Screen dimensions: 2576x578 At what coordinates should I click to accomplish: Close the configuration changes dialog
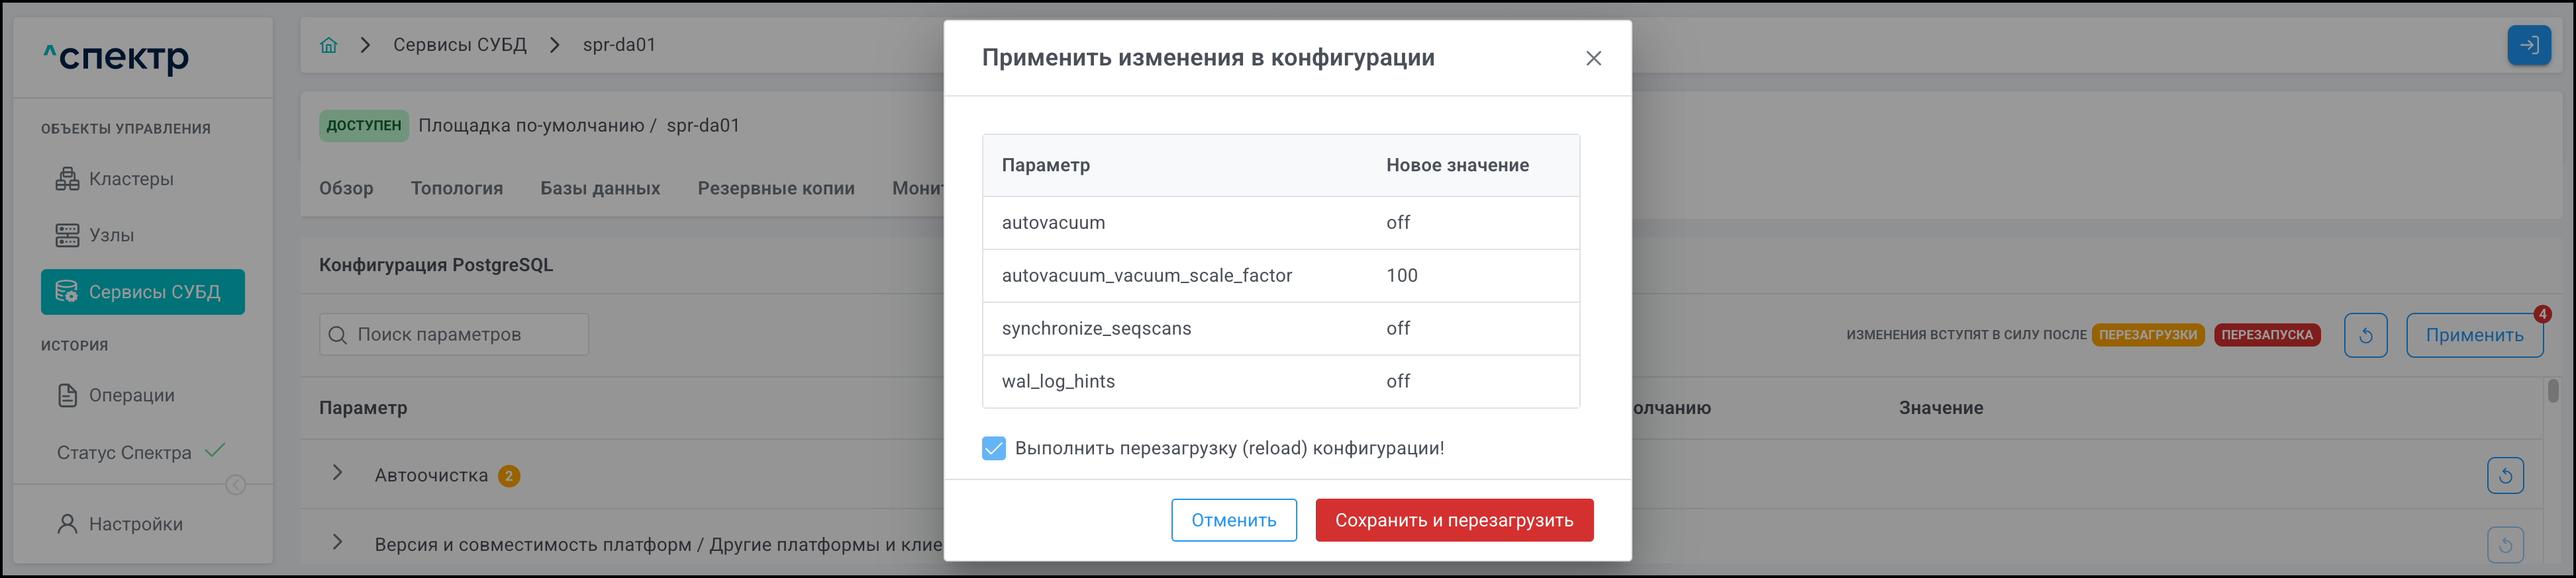[1593, 59]
